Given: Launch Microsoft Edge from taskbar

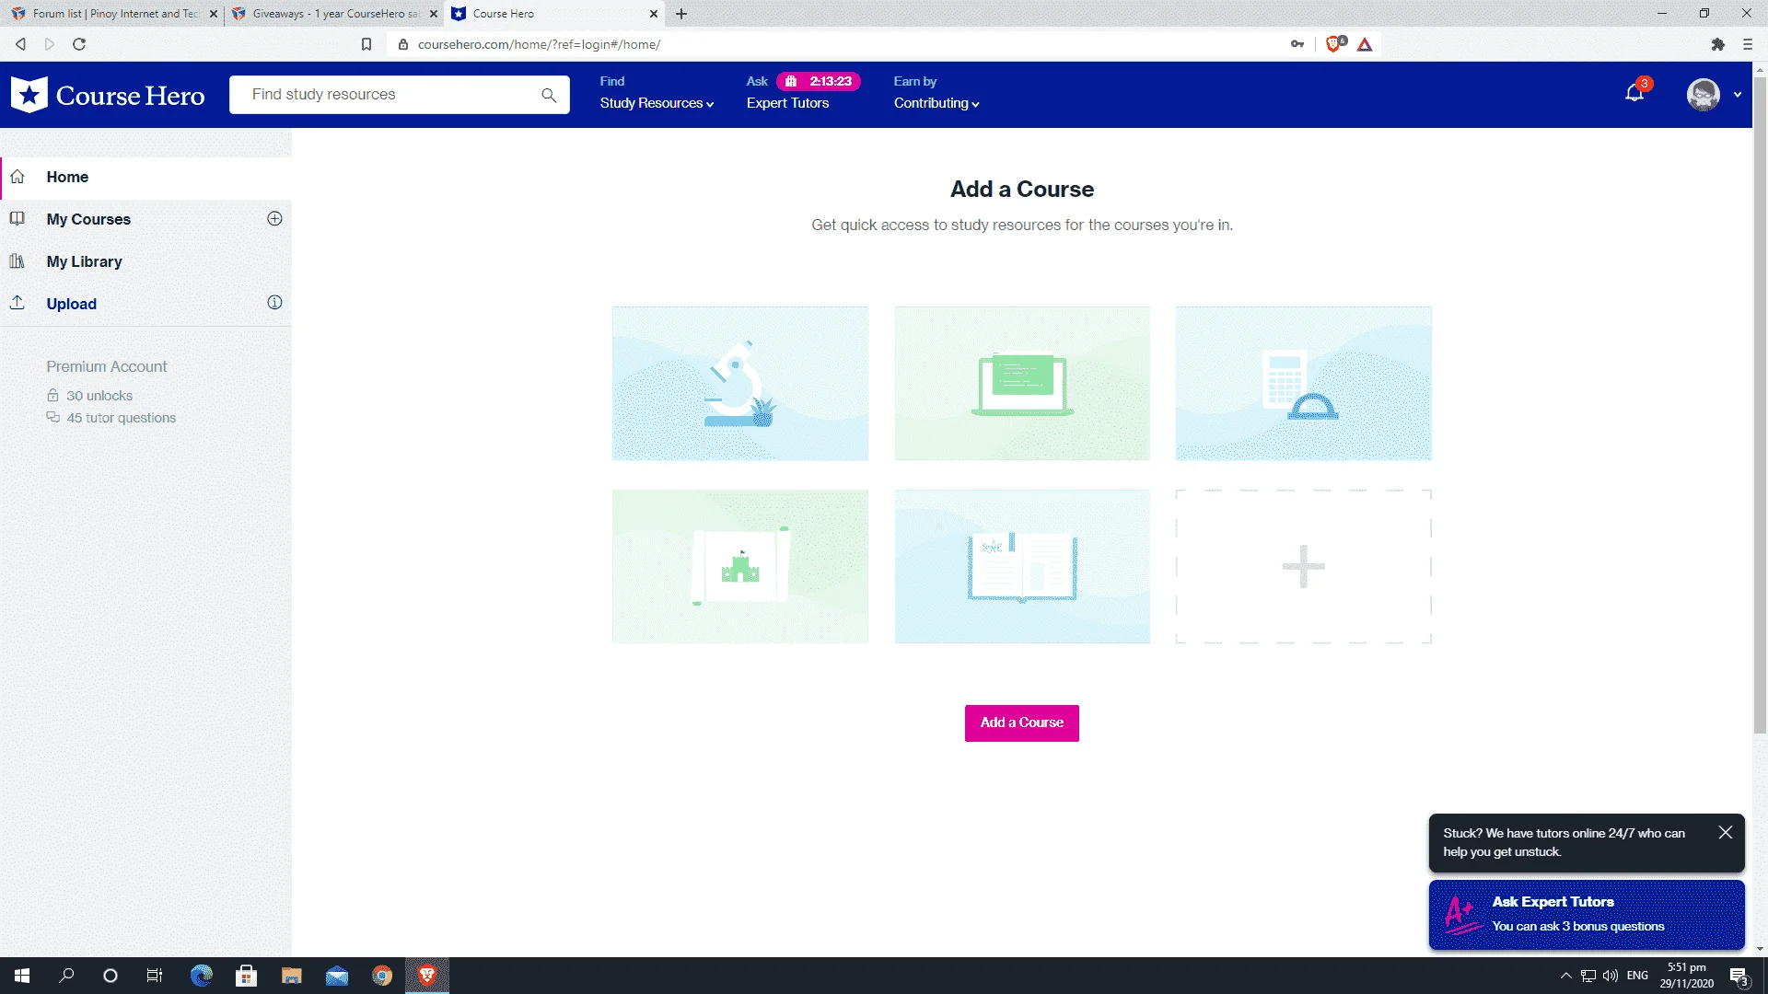Looking at the screenshot, I should click(x=201, y=976).
